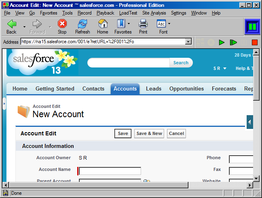Open the Site Analysis menu
Screen dimensions: 262x198
point(154,13)
